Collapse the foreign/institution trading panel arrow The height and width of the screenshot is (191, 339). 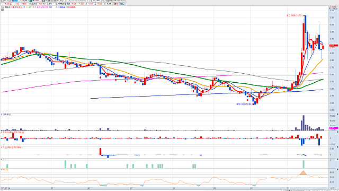click(2, 132)
